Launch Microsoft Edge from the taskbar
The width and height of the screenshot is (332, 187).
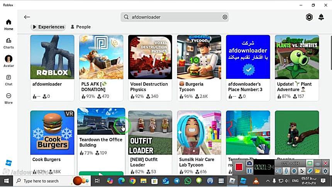pyautogui.click(x=121, y=181)
